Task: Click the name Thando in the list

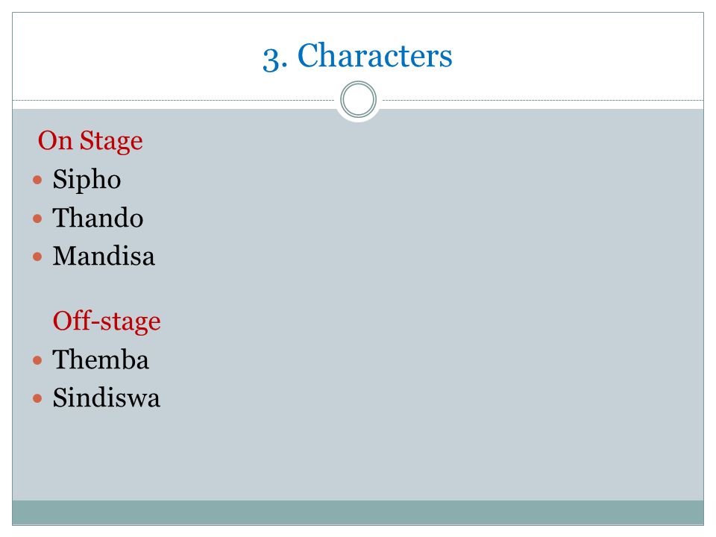Action: [98, 217]
